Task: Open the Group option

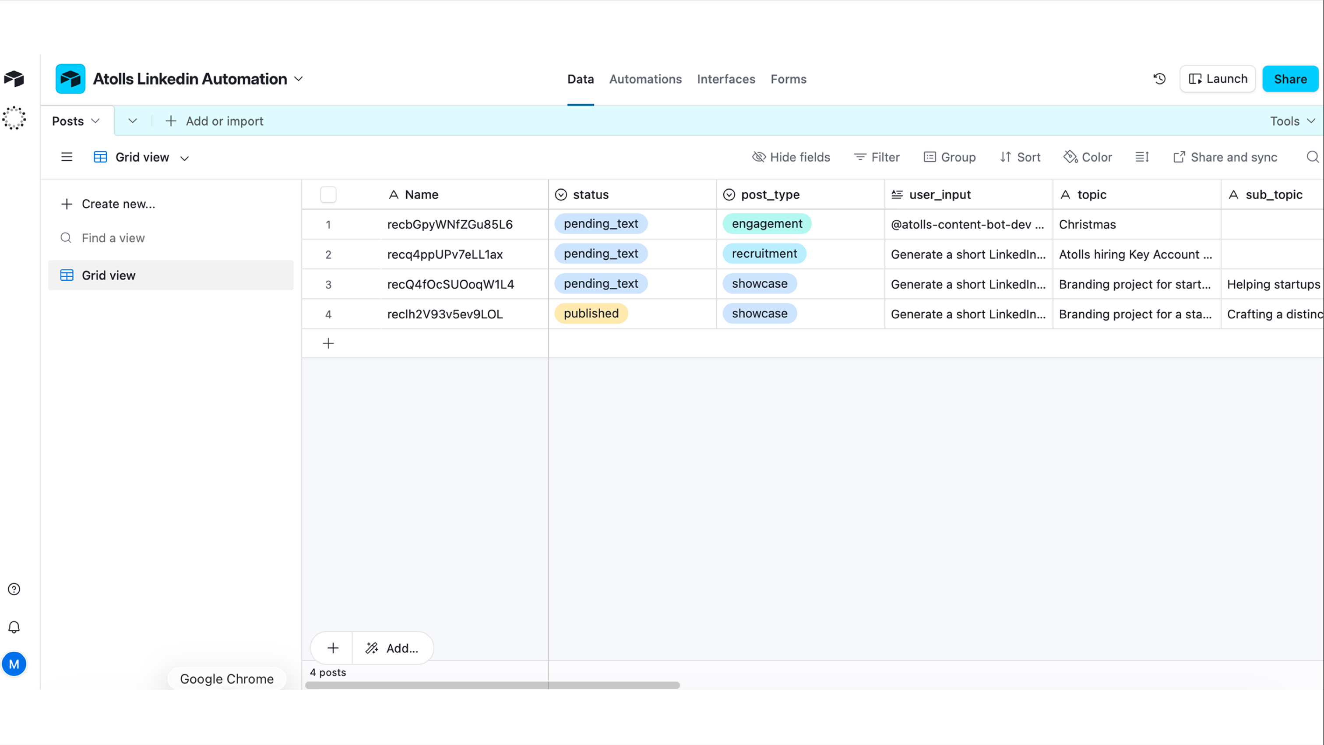Action: point(949,157)
